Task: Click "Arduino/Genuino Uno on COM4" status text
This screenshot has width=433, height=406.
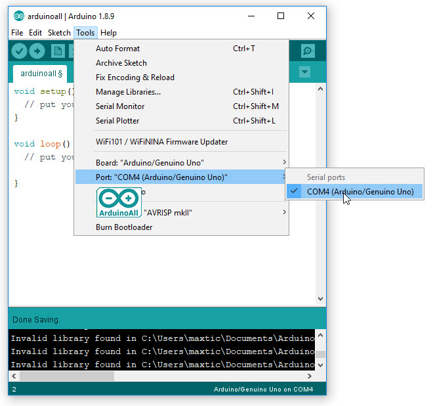Action: [263, 390]
